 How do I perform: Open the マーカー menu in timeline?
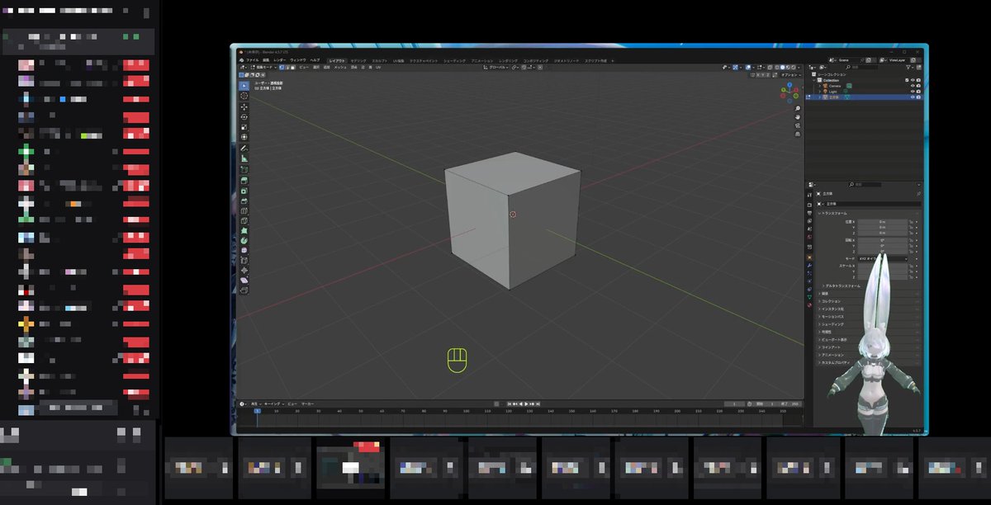(x=307, y=404)
